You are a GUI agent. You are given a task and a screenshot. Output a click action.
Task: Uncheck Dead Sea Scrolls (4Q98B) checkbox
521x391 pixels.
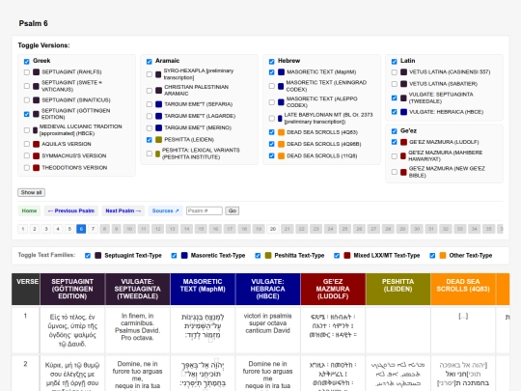[x=271, y=144]
